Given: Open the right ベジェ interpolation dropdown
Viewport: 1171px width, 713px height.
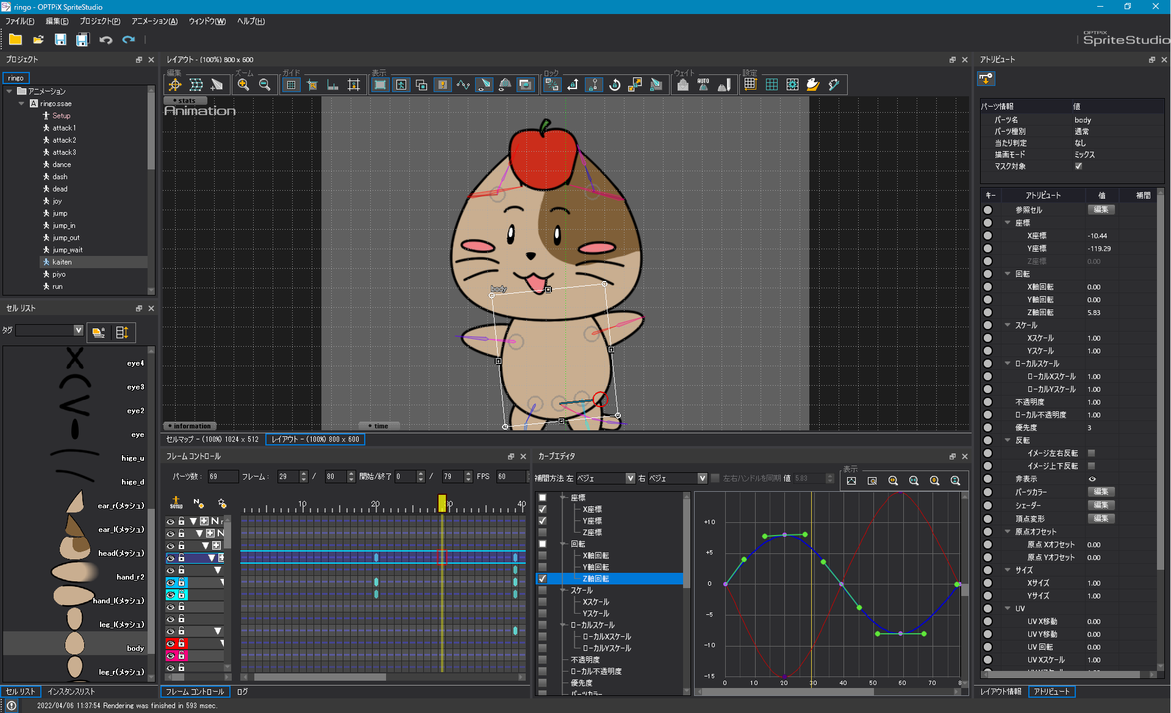Looking at the screenshot, I should pyautogui.click(x=702, y=478).
